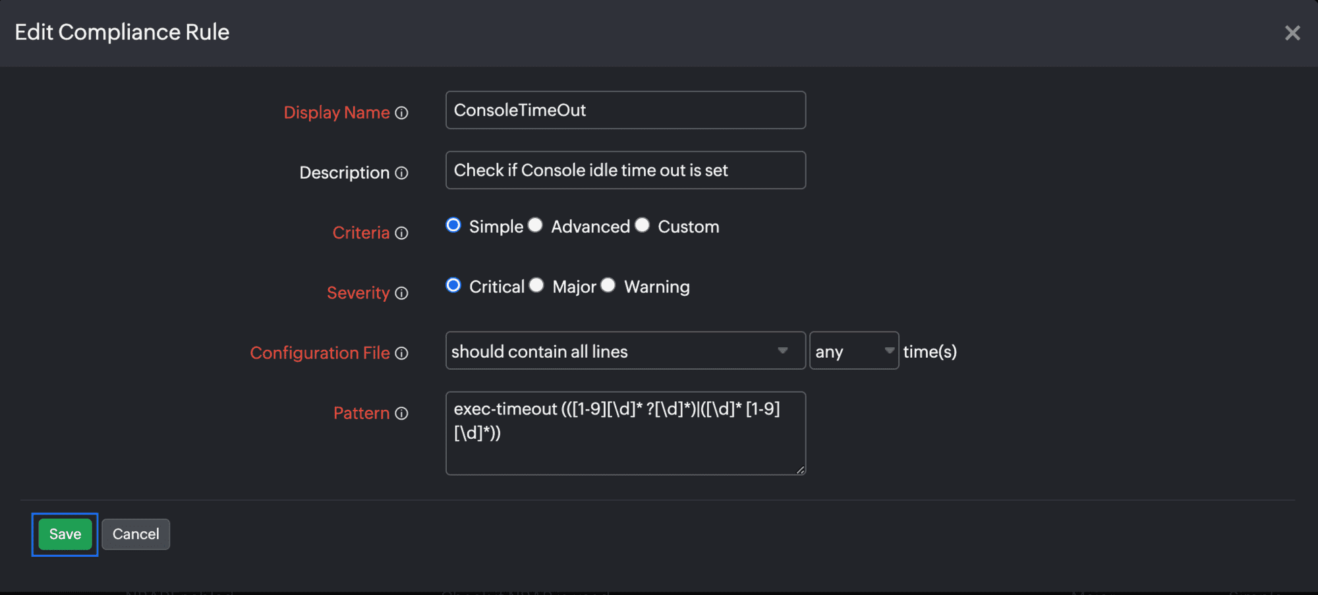Choose Warning severity
The width and height of the screenshot is (1318, 595).
(608, 285)
